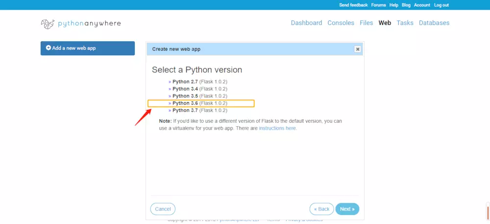490x224 pixels.
Task: Click the Next button
Action: [347, 209]
